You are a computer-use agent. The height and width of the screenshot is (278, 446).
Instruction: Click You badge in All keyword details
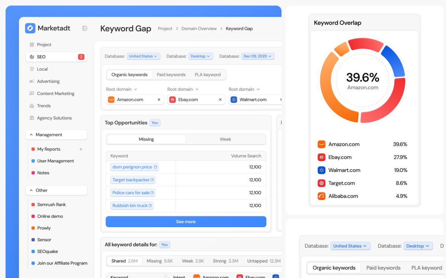(164, 245)
